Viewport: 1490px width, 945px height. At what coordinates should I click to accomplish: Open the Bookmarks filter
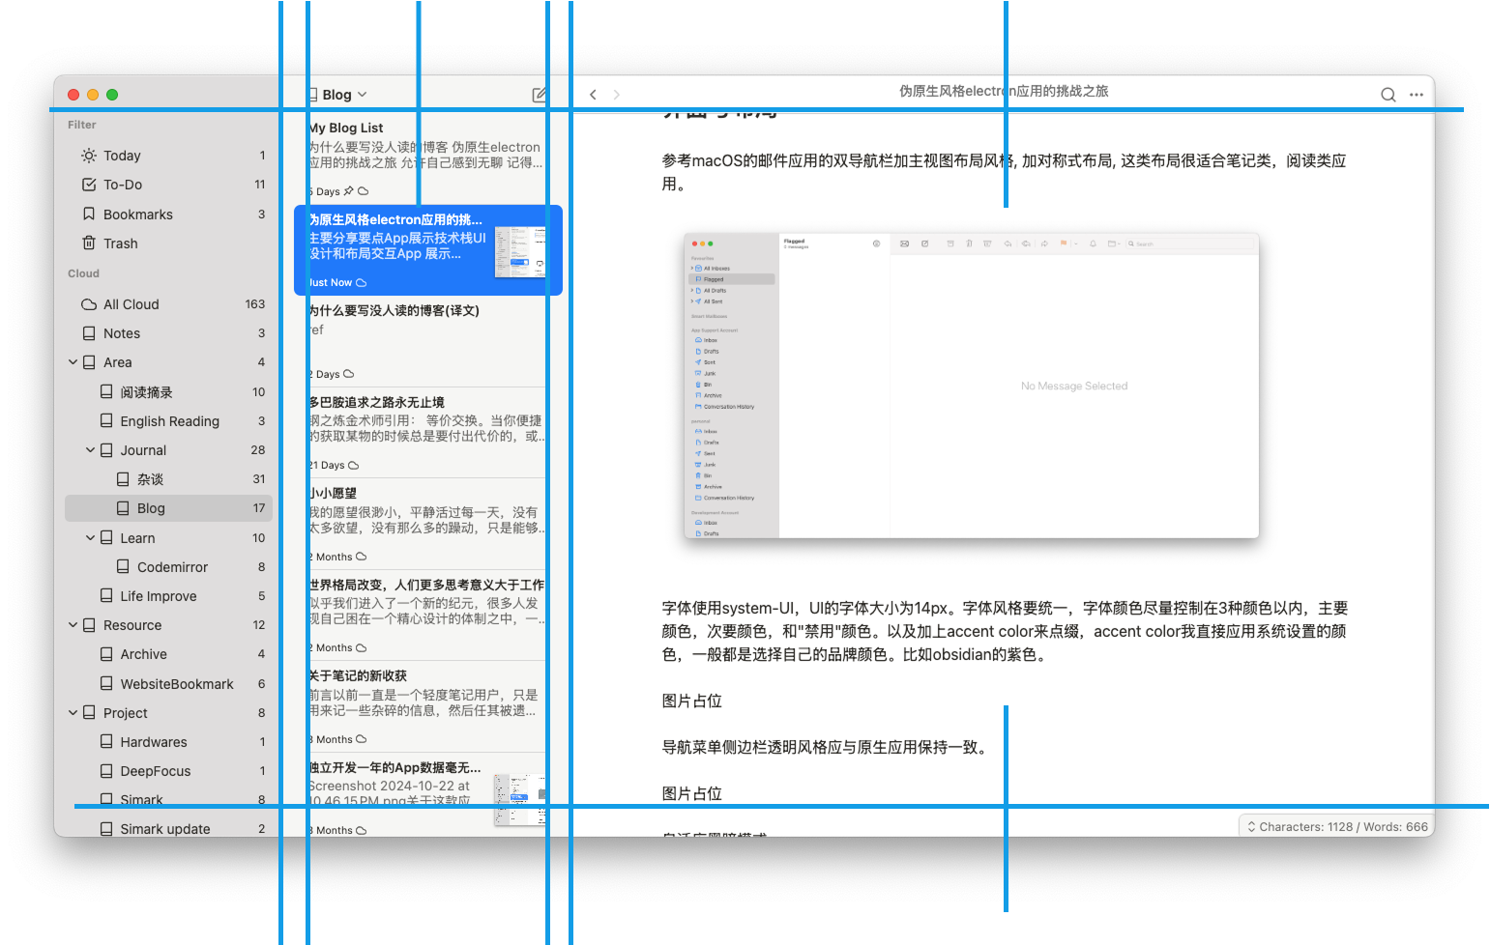click(x=137, y=215)
